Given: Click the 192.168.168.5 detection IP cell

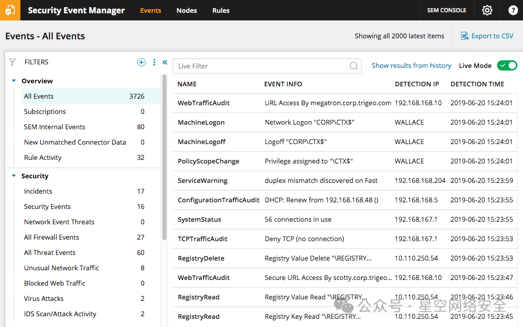Looking at the screenshot, I should point(416,200).
